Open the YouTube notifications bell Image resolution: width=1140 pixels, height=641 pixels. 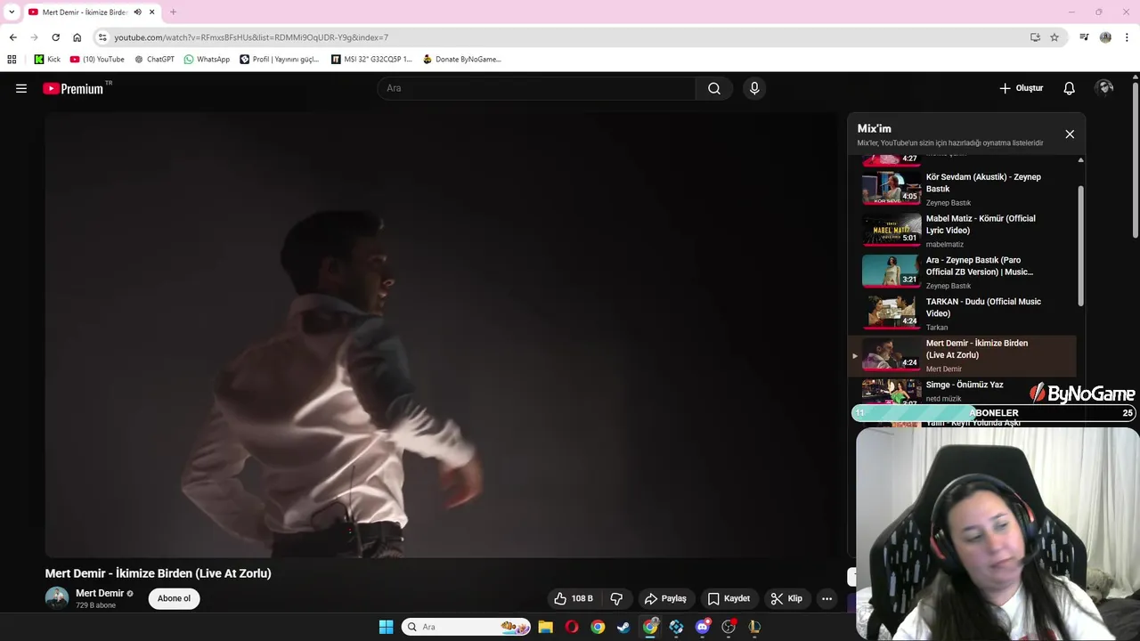[1069, 88]
